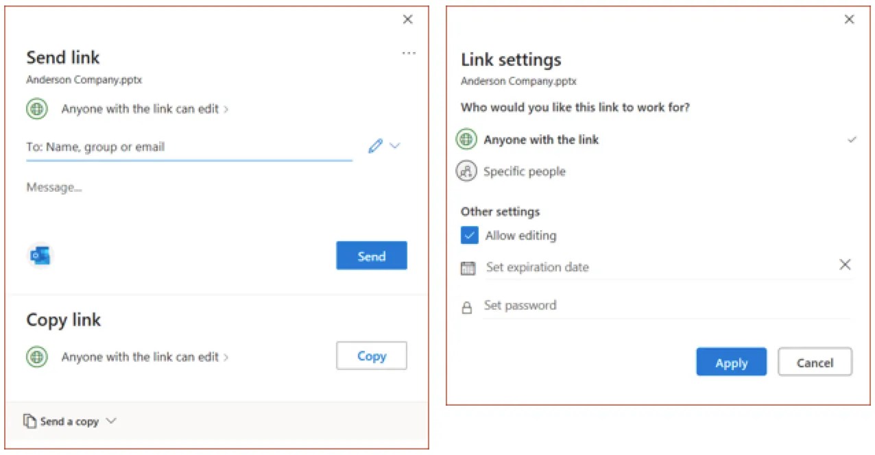Click the padlock icon beside Set password
Viewport: 875px width, 455px height.
click(x=467, y=308)
